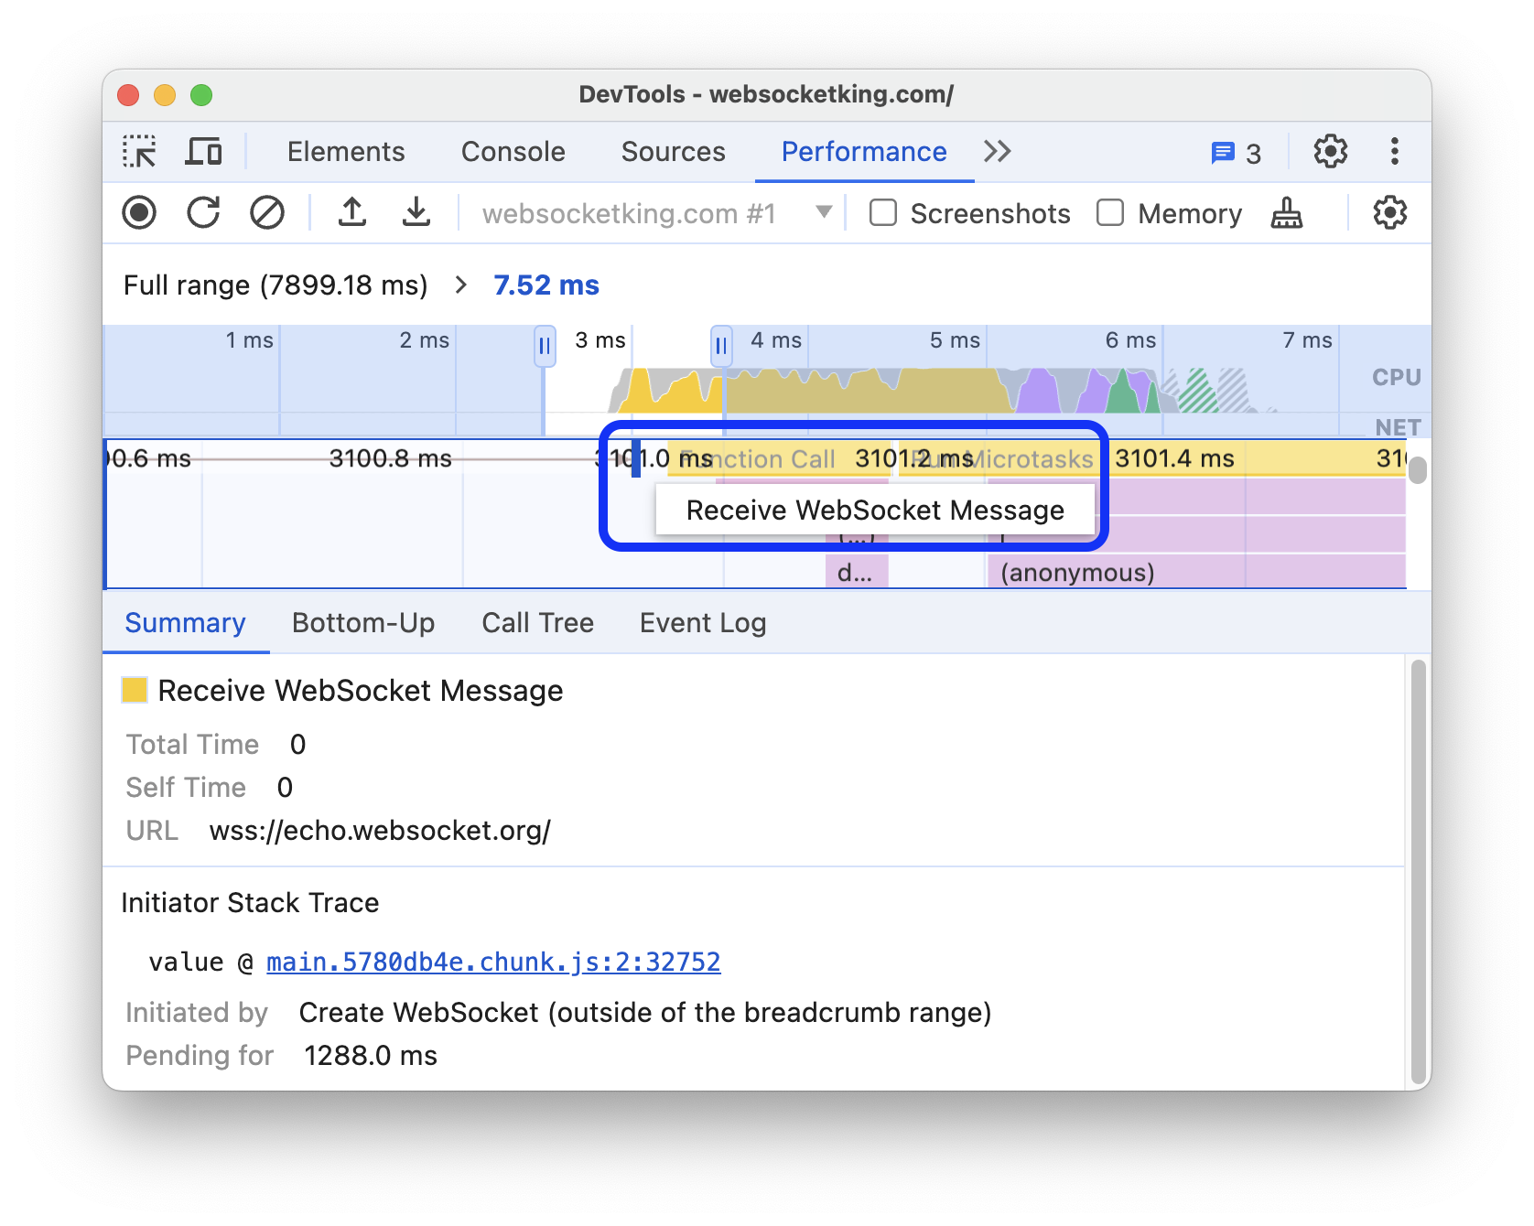
Task: Click the 7.52 ms breadcrumb range
Action: [546, 285]
